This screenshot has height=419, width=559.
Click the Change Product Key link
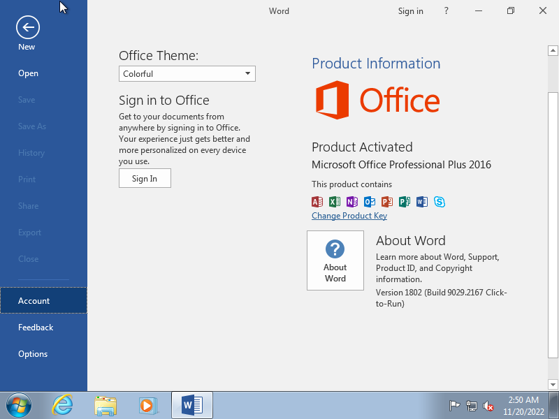[349, 216]
